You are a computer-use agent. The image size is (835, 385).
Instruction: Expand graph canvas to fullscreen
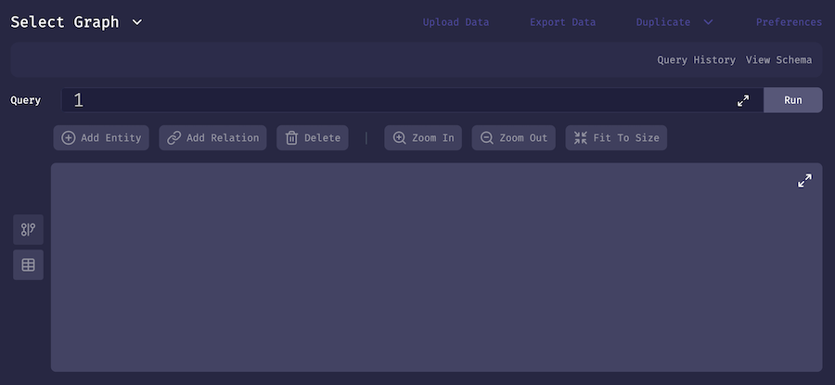804,181
